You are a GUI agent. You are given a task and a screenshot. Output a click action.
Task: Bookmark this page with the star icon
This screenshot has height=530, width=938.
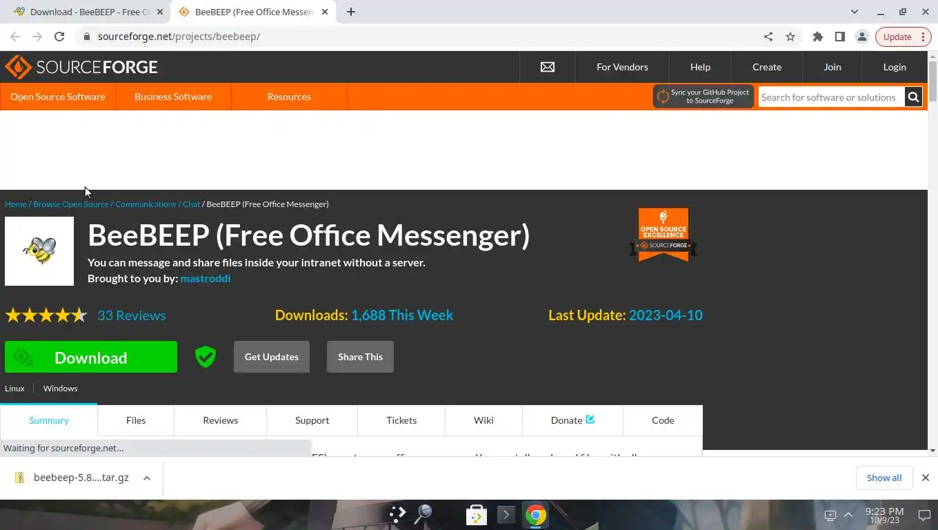pos(790,37)
